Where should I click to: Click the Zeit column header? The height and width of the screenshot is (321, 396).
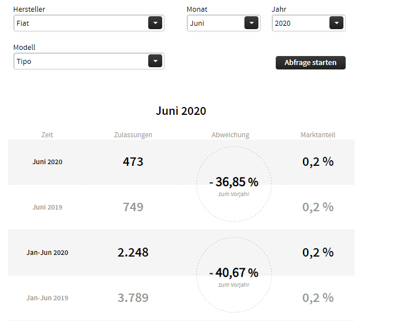(x=48, y=135)
